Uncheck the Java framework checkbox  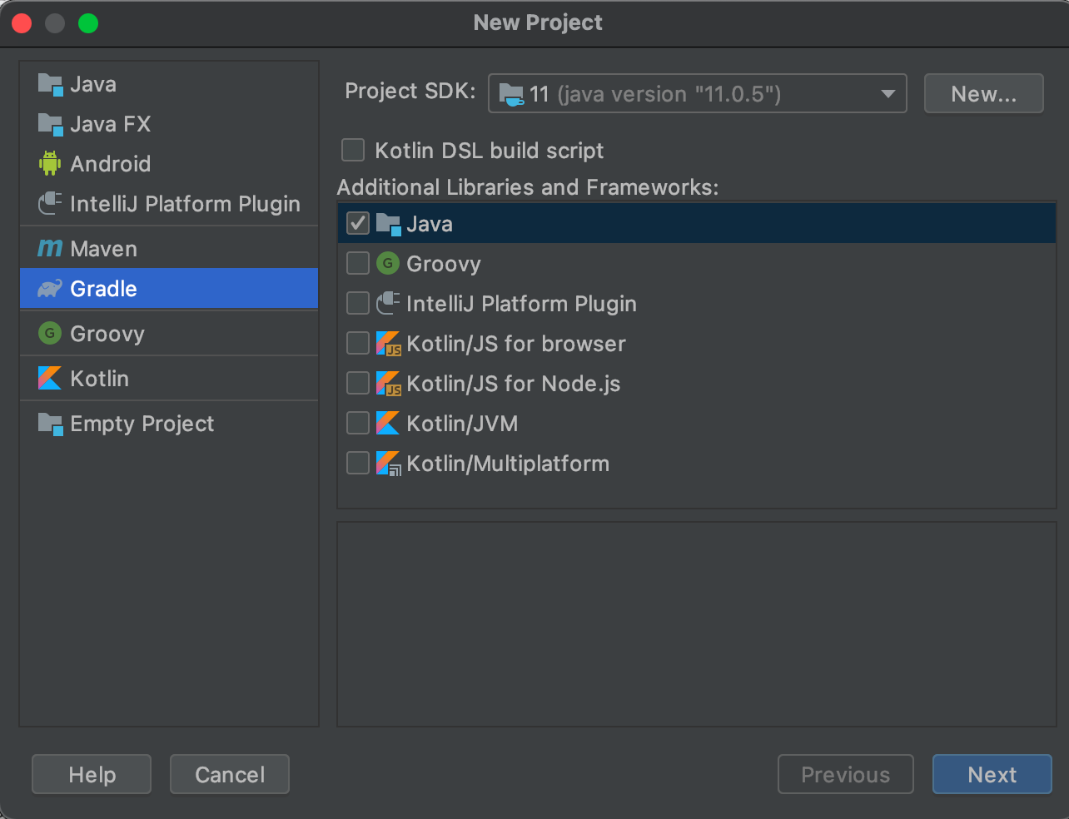pyautogui.click(x=358, y=223)
